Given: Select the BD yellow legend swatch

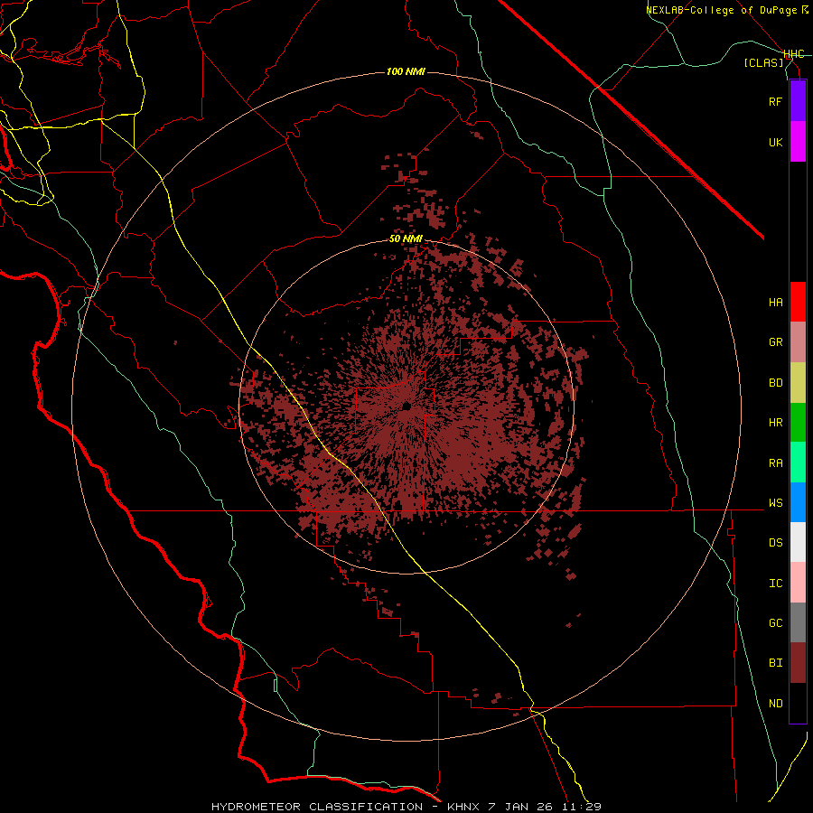Looking at the screenshot, I should (x=798, y=383).
